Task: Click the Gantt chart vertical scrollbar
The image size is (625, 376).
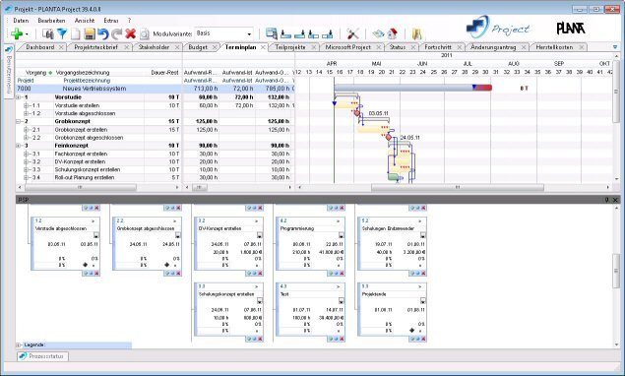Action: coord(616,92)
